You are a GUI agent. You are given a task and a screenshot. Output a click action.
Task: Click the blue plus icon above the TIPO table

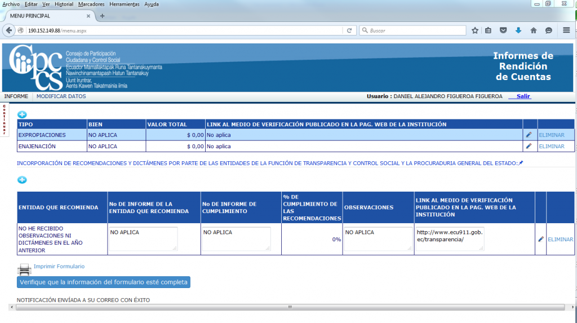(x=21, y=114)
